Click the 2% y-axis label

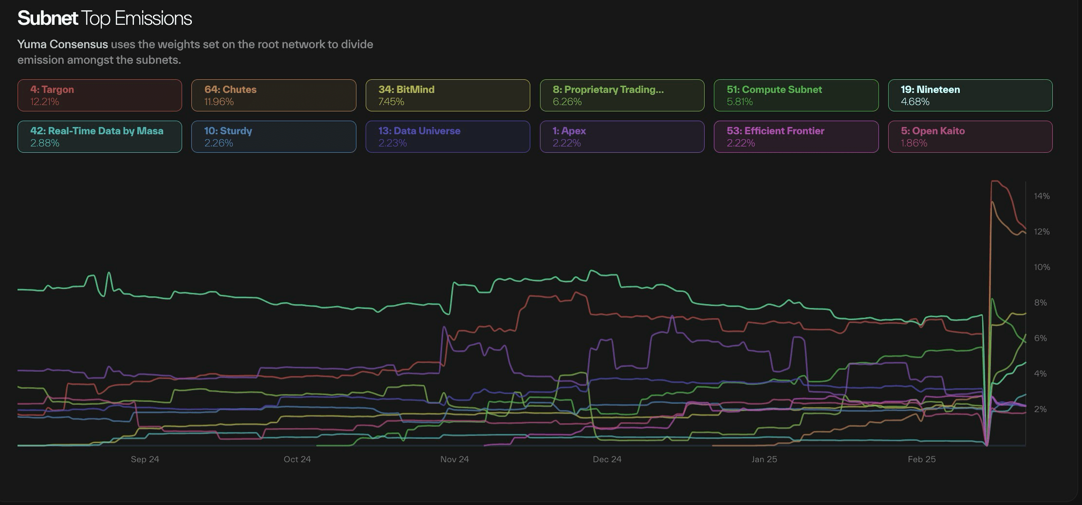tap(1041, 409)
